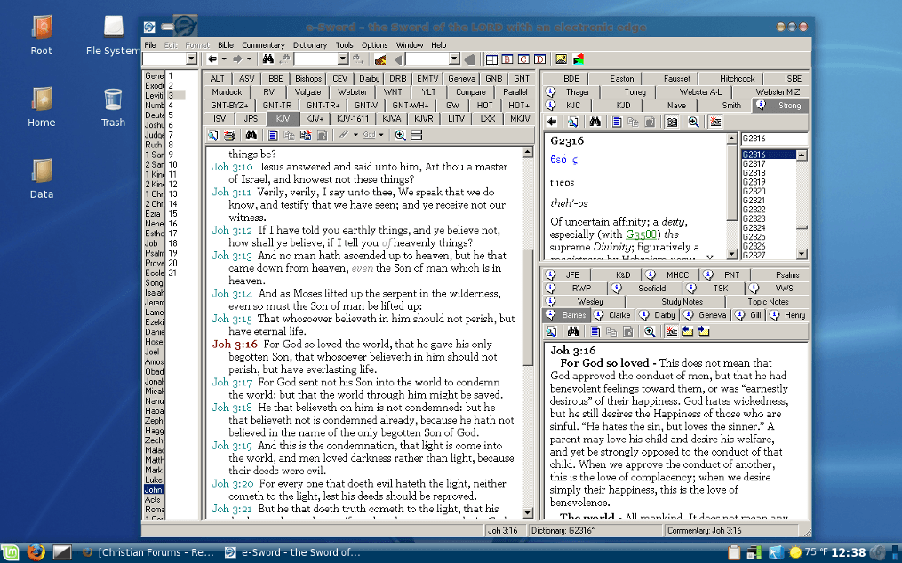Launch Firefox from the taskbar
The image size is (902, 563).
coord(36,552)
